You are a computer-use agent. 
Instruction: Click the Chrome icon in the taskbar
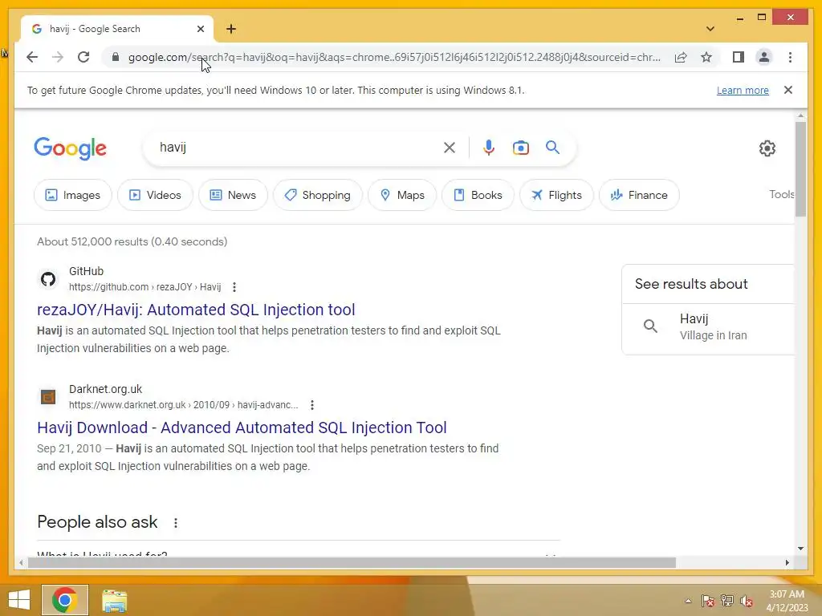point(65,600)
